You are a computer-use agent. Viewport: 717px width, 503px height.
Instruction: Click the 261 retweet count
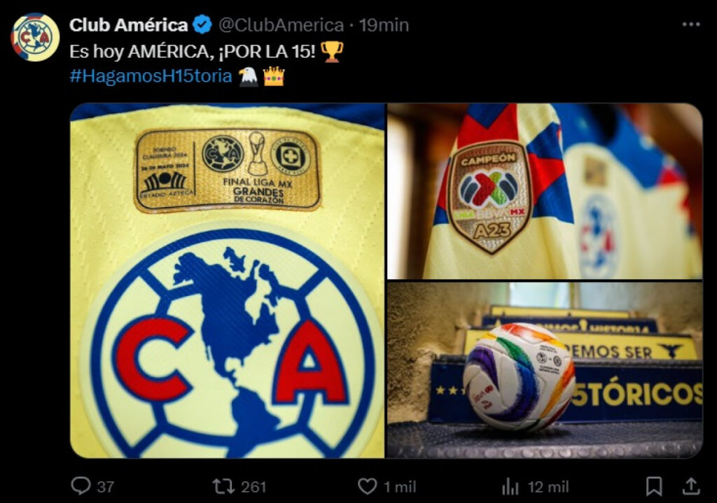pyautogui.click(x=253, y=487)
